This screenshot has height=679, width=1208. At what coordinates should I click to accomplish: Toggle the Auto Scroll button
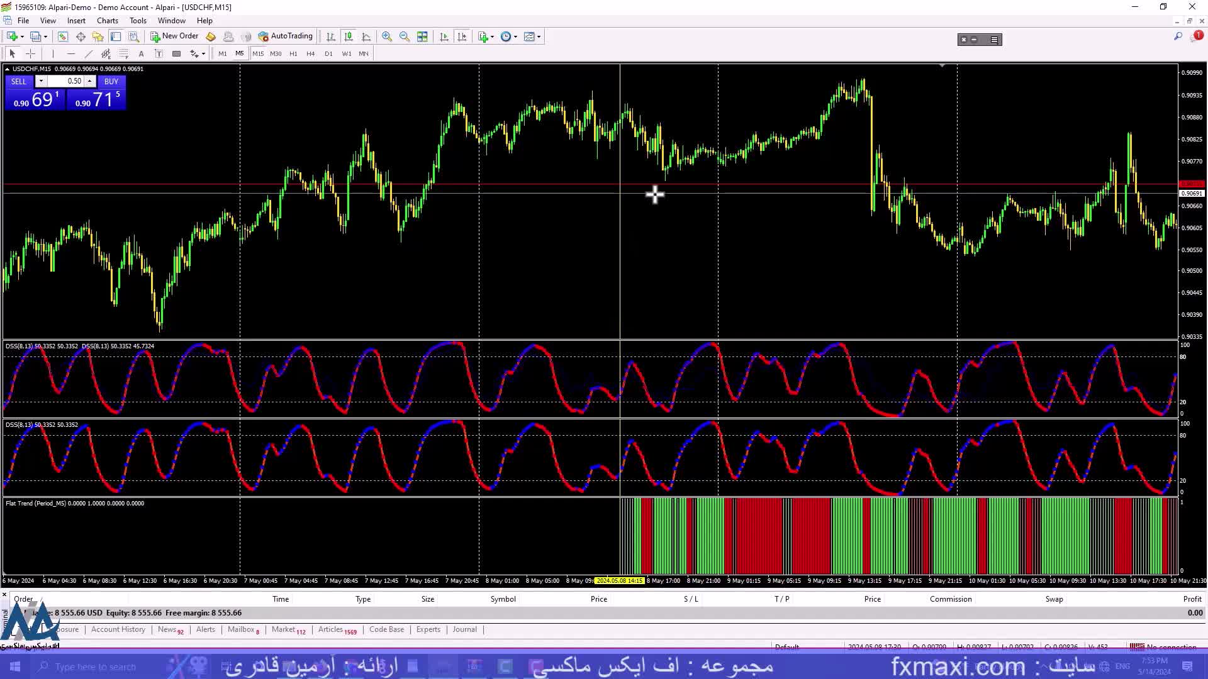[x=444, y=36]
